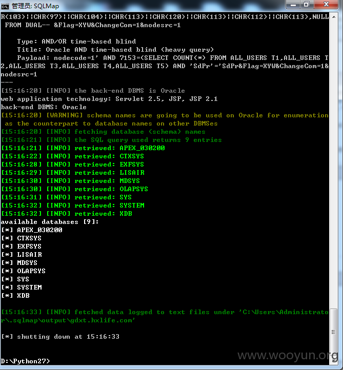Click the 'FROM DUAL--' payload line
Image resolution: width=343 pixels, height=370 pixels.
(93, 25)
